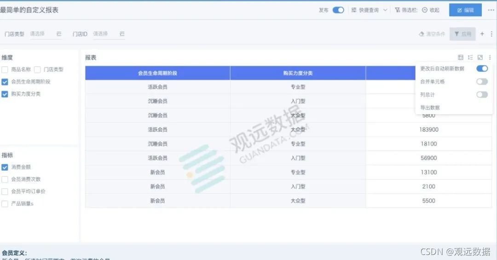
Task: Click the 应用 apply filter button
Action: point(462,34)
